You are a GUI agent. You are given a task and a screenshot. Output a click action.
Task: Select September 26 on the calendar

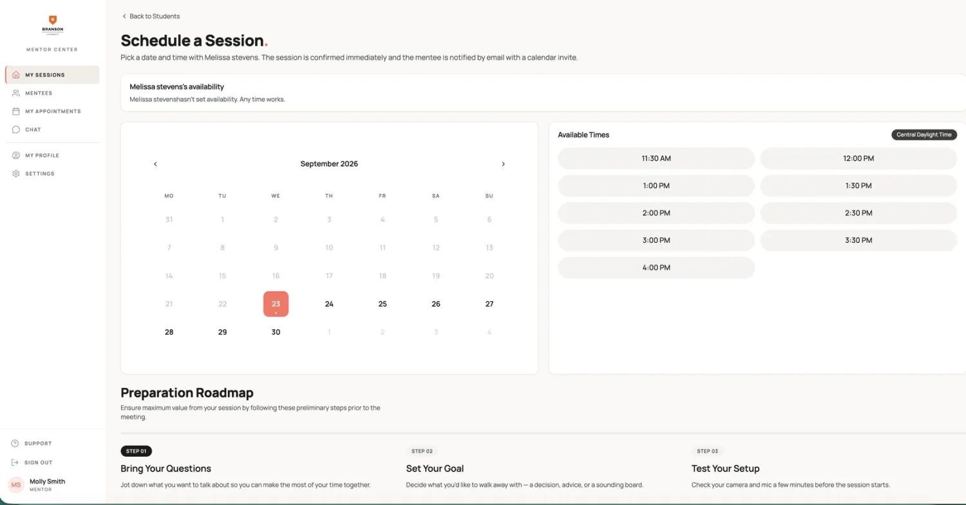click(436, 304)
